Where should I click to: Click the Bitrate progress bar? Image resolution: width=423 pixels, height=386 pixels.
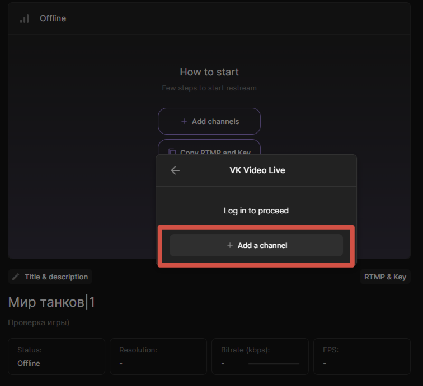point(274,363)
